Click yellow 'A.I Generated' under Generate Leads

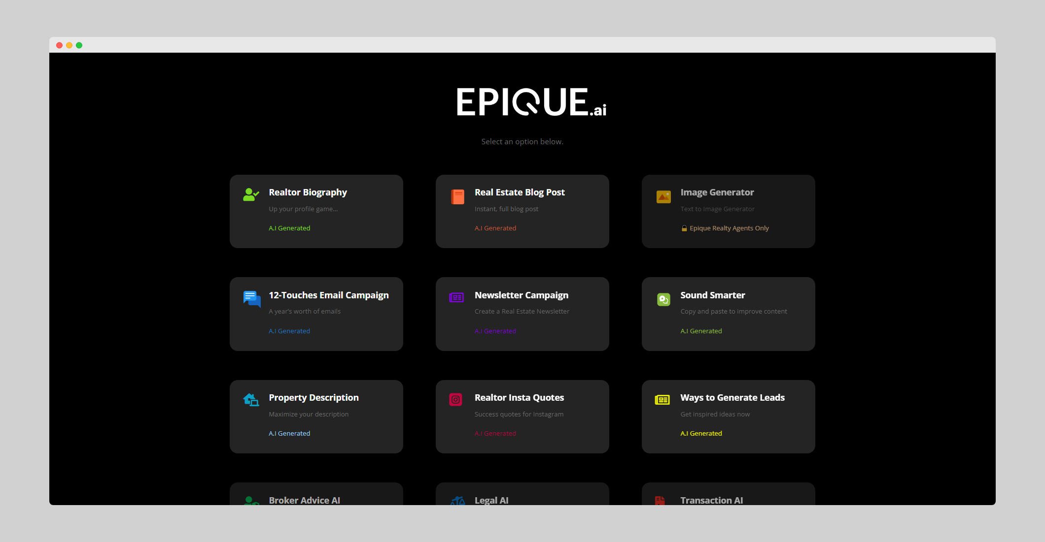(701, 433)
